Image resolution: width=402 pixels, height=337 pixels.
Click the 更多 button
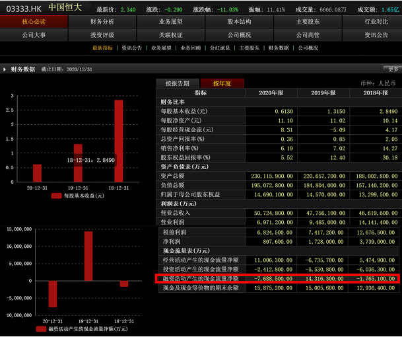392,69
